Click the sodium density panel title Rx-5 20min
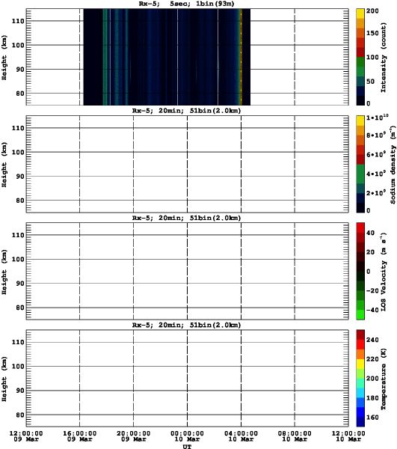The image size is (397, 449). point(186,111)
